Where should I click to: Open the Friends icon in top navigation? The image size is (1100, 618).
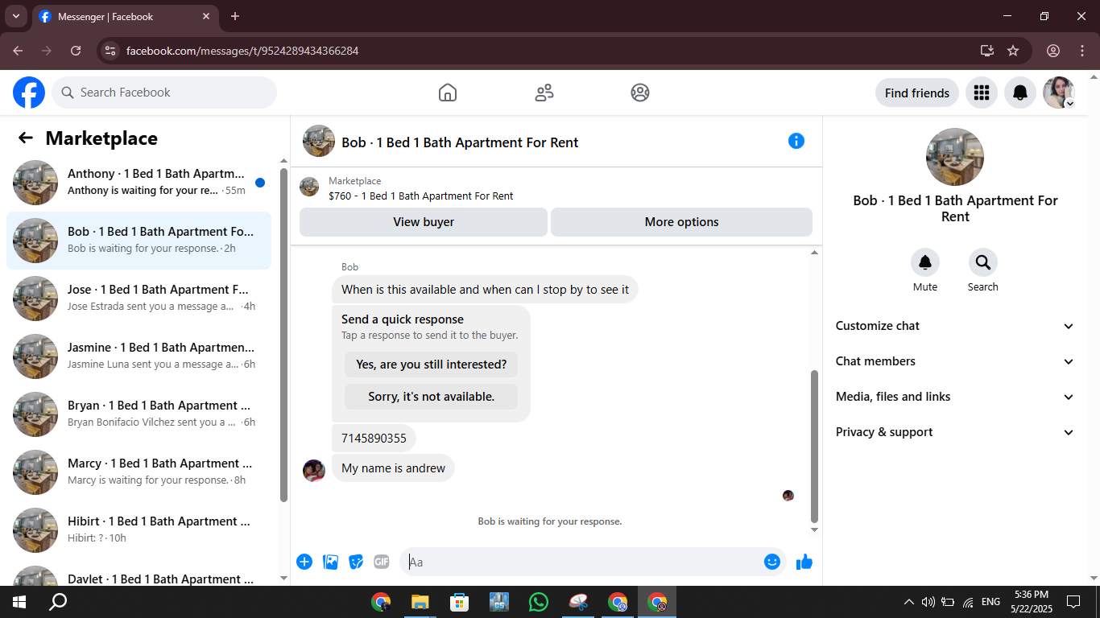pos(544,93)
